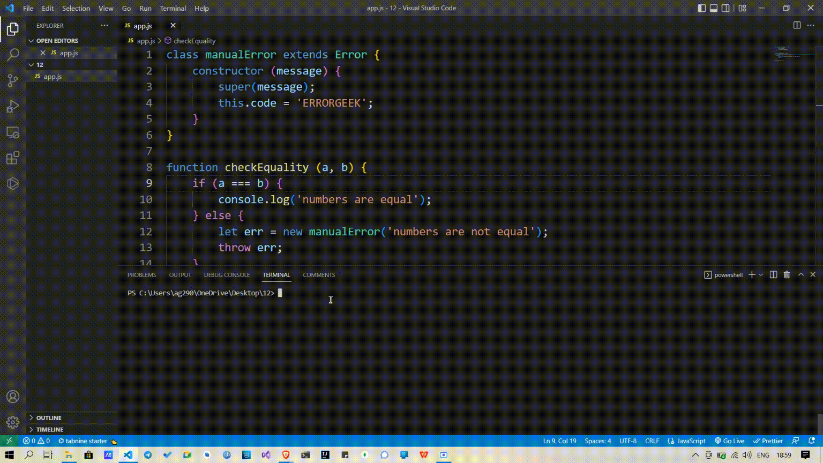
Task: Kill terminal with trash icon
Action: 787,274
